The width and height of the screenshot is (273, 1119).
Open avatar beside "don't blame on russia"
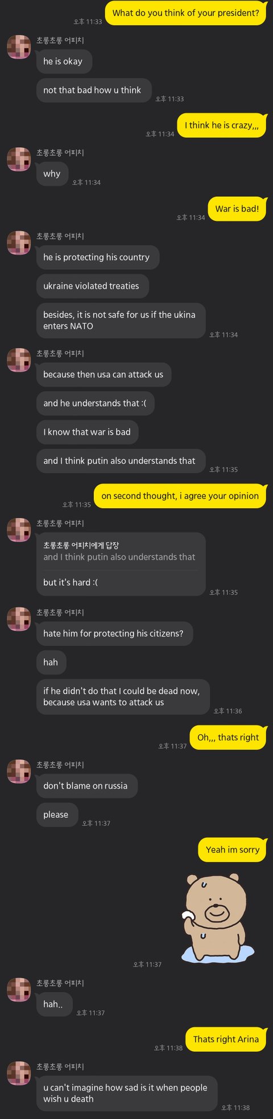coord(19,771)
